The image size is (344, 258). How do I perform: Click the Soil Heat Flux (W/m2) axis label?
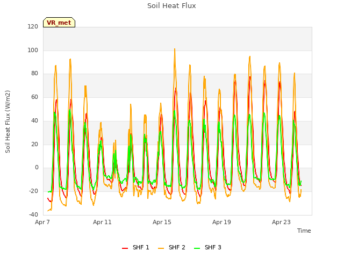coord(8,121)
